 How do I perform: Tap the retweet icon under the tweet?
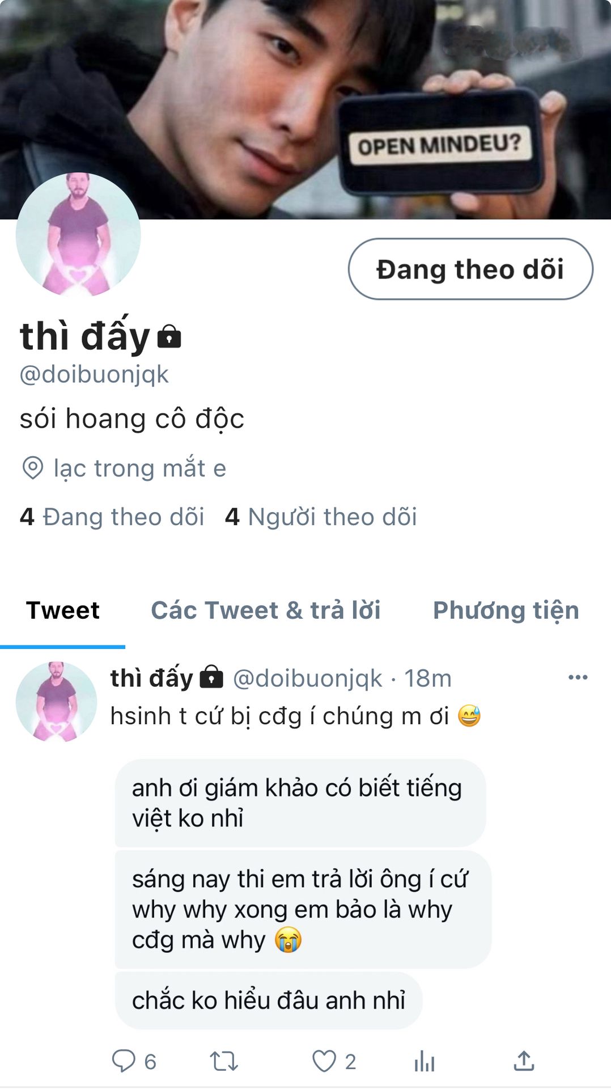pos(224,1061)
